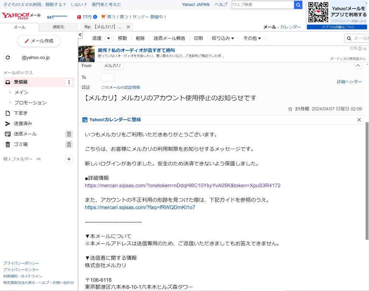Click the QR code image for the app
The image size is (369, 291).
[318, 12]
